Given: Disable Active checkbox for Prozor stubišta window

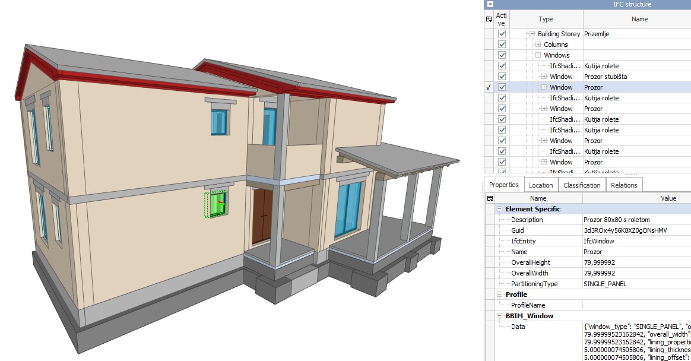Looking at the screenshot, I should [x=502, y=77].
